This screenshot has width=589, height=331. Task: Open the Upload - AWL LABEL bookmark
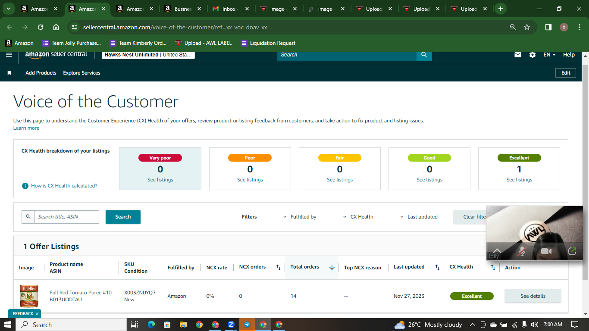(204, 43)
